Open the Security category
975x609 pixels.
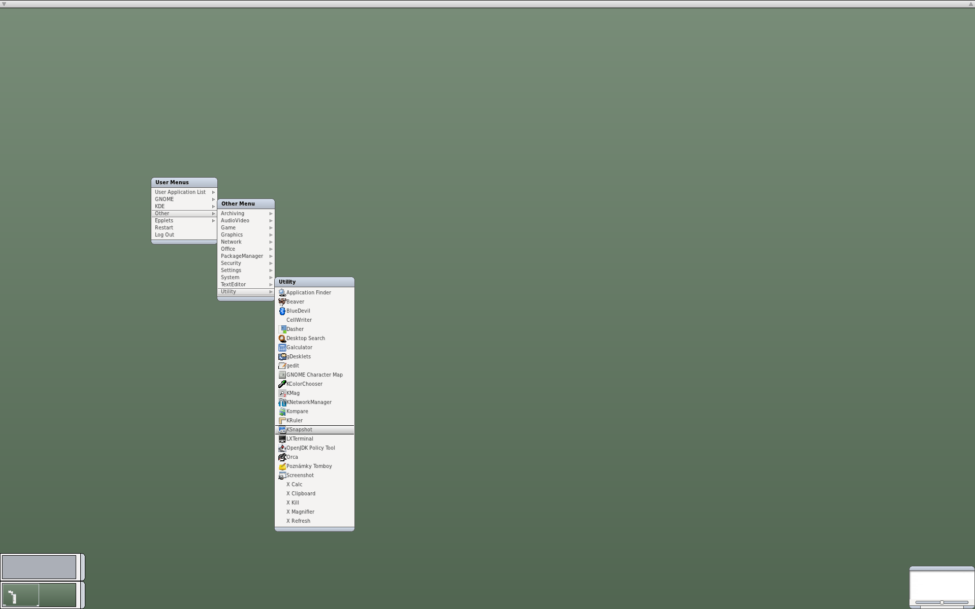point(246,263)
